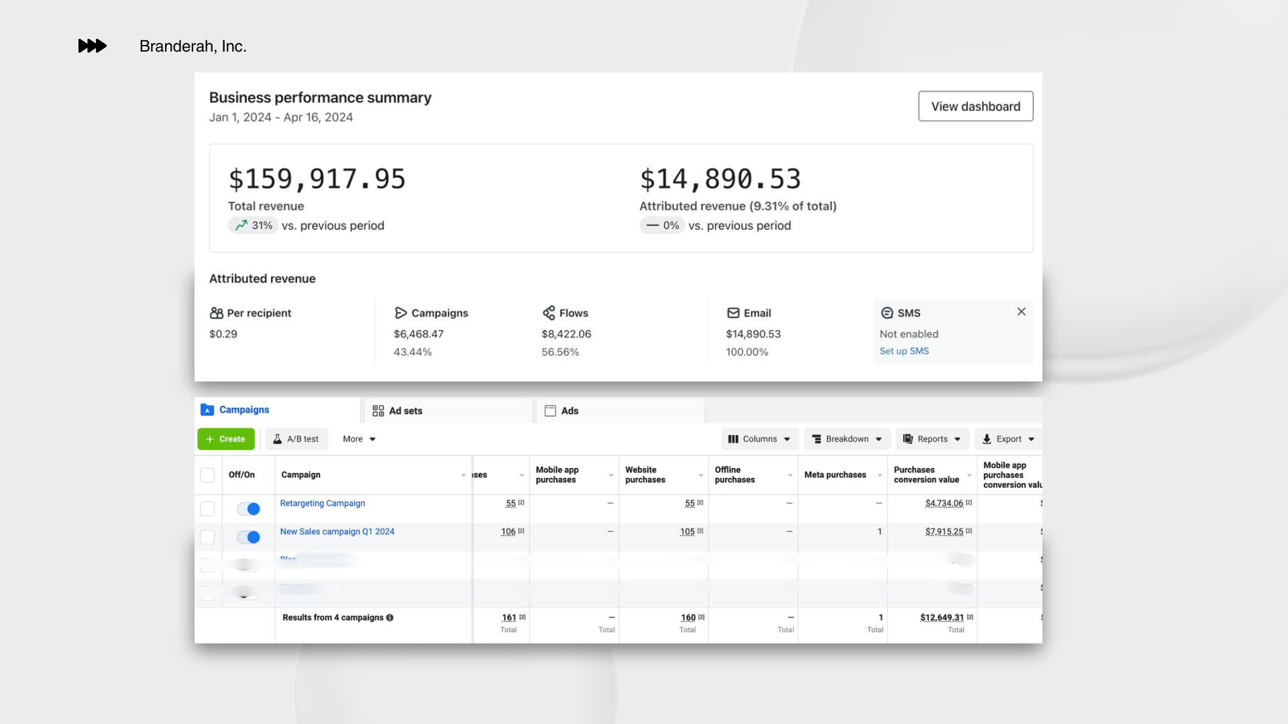Open the Mobile app purchases column dropdown arrow
Image resolution: width=1288 pixels, height=724 pixels.
tap(611, 475)
